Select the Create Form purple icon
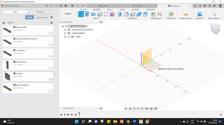224x125 pixels. pos(112,14)
